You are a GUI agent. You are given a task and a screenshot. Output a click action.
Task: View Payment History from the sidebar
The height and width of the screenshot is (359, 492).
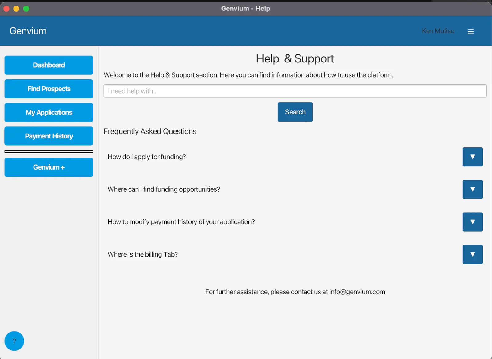pos(49,136)
